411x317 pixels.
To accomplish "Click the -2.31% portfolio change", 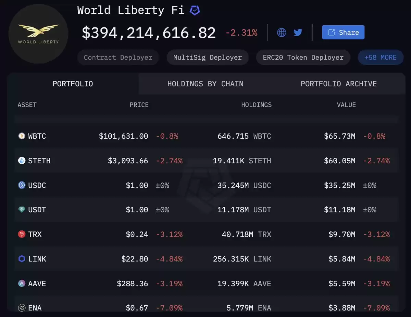I will (x=241, y=33).
